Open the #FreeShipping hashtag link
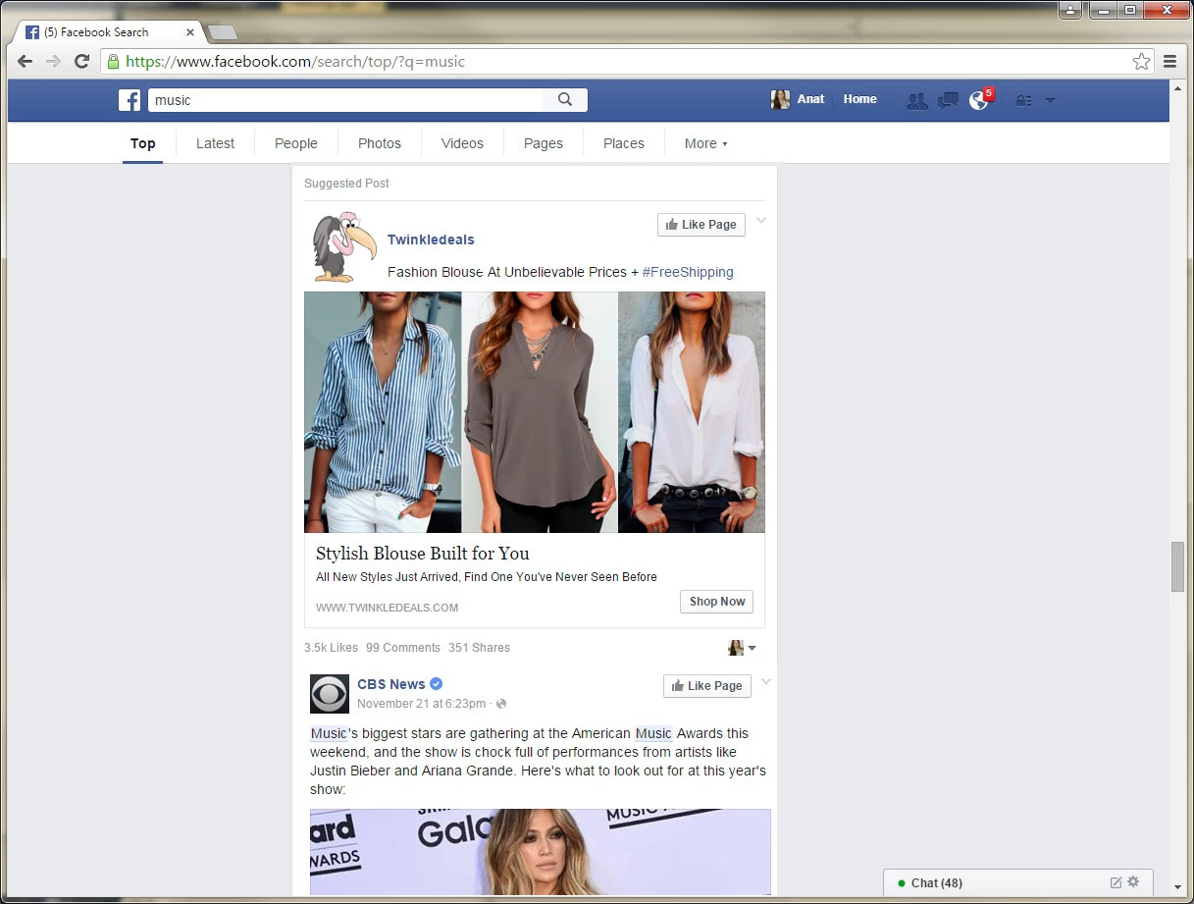Image resolution: width=1194 pixels, height=904 pixels. (x=688, y=272)
